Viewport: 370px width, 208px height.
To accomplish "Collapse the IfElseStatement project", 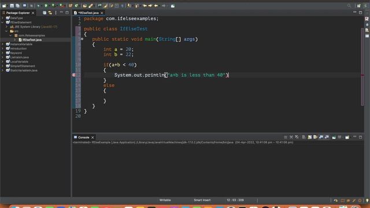I will click(x=2, y=22).
